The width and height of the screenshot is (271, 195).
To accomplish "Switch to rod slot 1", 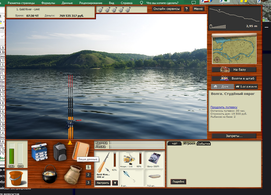I will click(x=88, y=167).
